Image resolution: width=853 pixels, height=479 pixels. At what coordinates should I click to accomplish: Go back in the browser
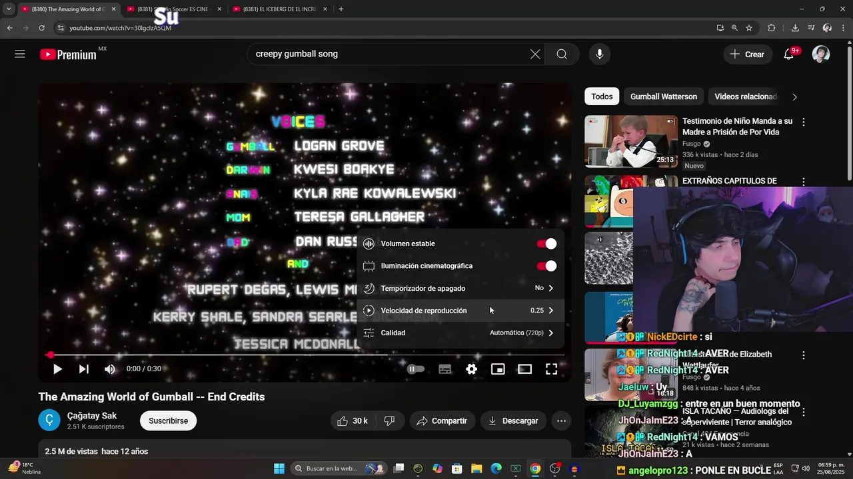tap(10, 28)
